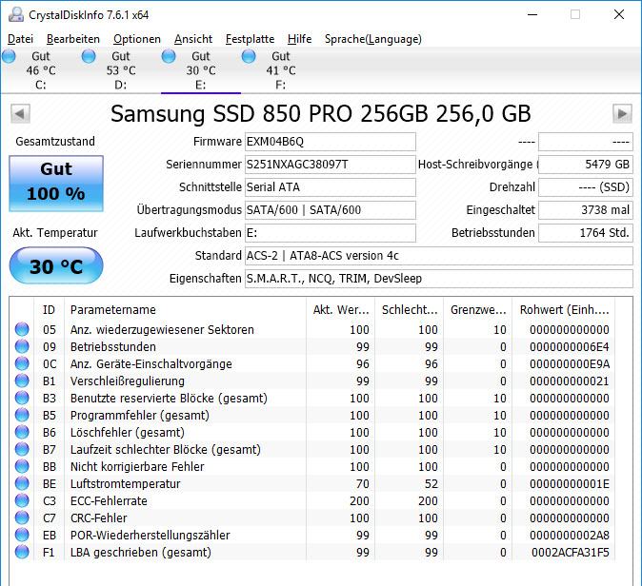Click the Firmware field EXM04B6Q
The width and height of the screenshot is (642, 586).
pos(330,142)
